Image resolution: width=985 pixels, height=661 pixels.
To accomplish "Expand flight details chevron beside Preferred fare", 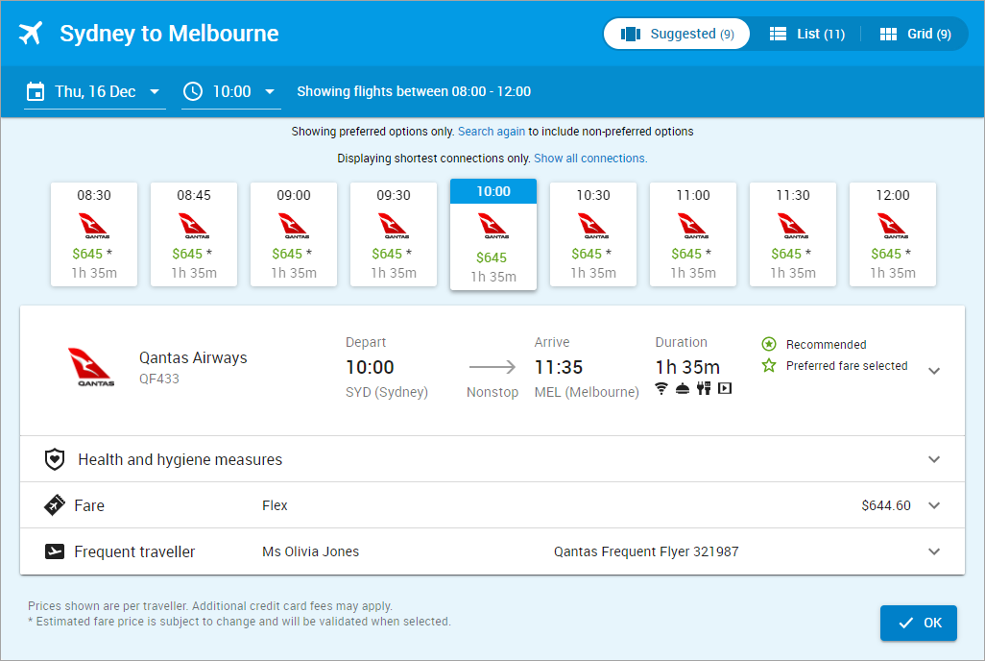I will coord(934,371).
